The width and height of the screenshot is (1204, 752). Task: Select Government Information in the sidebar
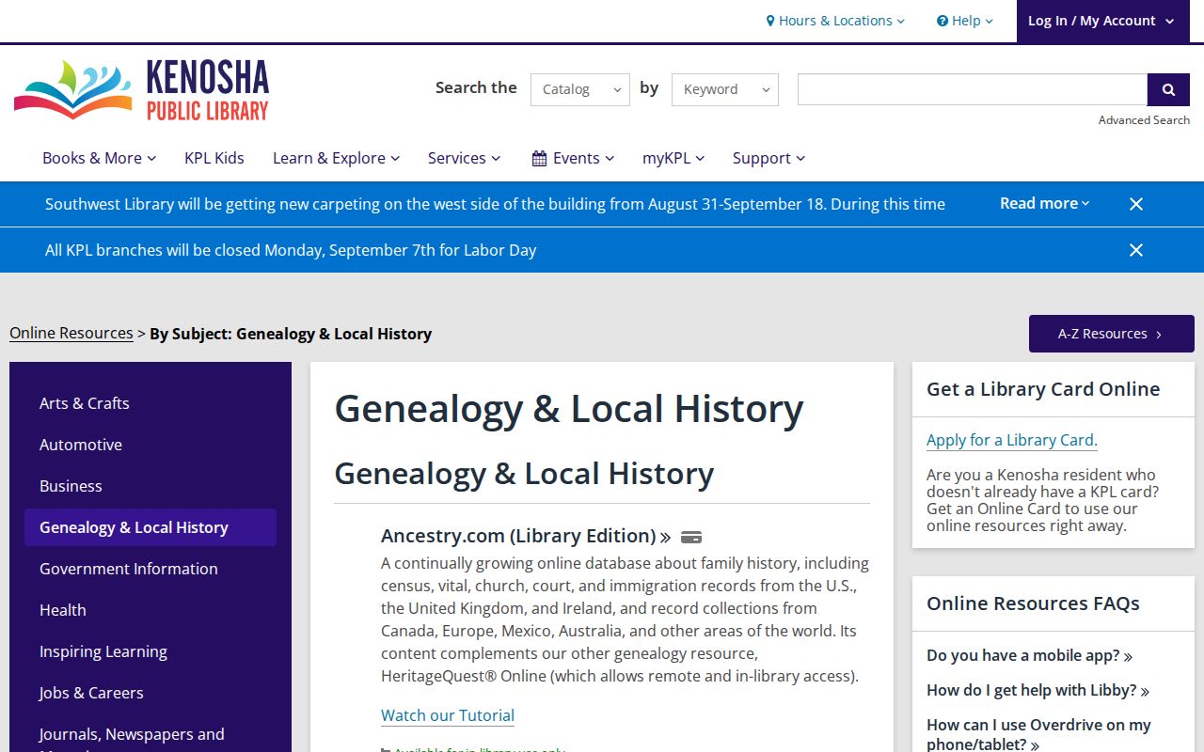tap(150, 569)
